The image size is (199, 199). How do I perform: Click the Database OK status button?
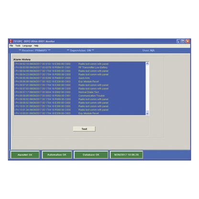[91, 155]
